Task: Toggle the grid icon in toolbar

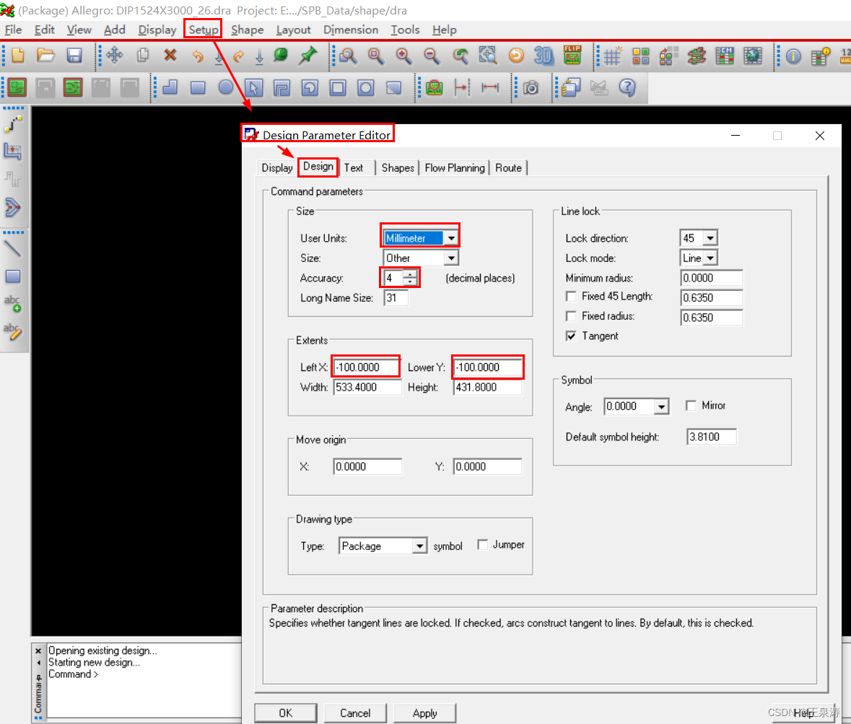Action: pyautogui.click(x=613, y=56)
